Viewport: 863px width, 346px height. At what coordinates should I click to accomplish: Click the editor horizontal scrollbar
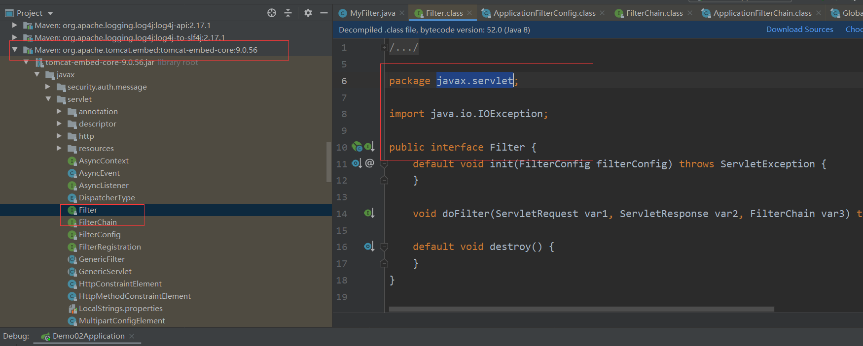tap(581, 309)
